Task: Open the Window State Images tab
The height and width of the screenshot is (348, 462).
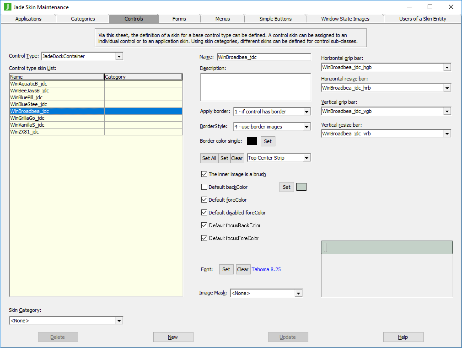Action: pos(345,19)
